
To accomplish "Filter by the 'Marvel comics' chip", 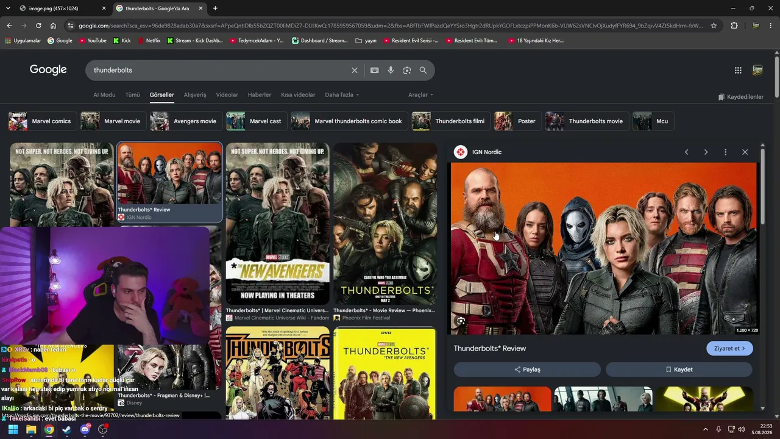I will point(42,121).
